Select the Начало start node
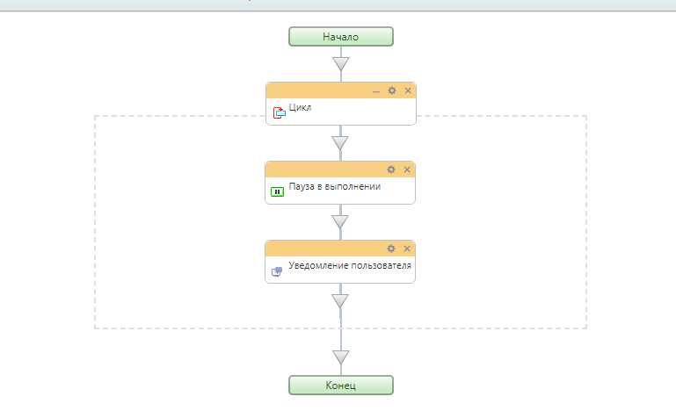 coord(340,37)
